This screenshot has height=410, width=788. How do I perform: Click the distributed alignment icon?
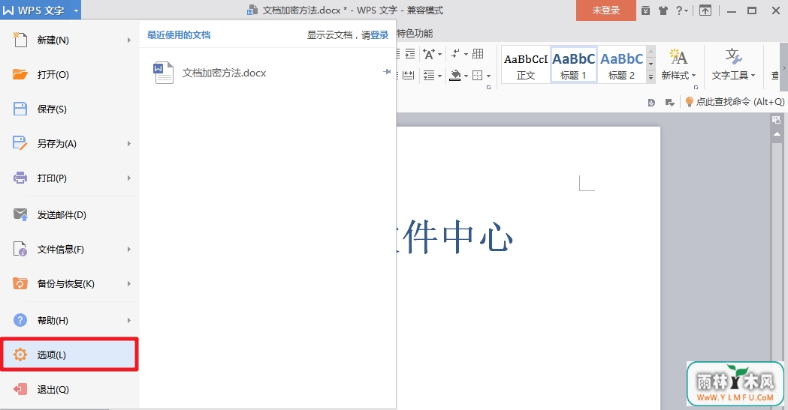pyautogui.click(x=409, y=76)
